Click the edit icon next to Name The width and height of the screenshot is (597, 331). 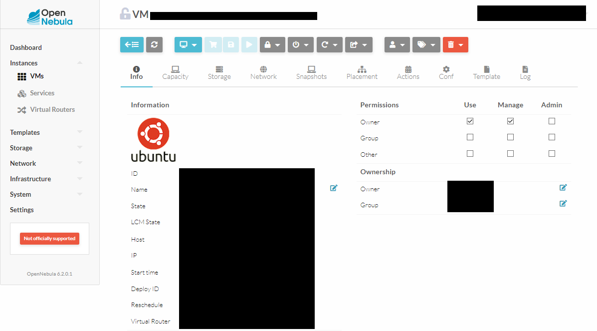click(x=334, y=188)
